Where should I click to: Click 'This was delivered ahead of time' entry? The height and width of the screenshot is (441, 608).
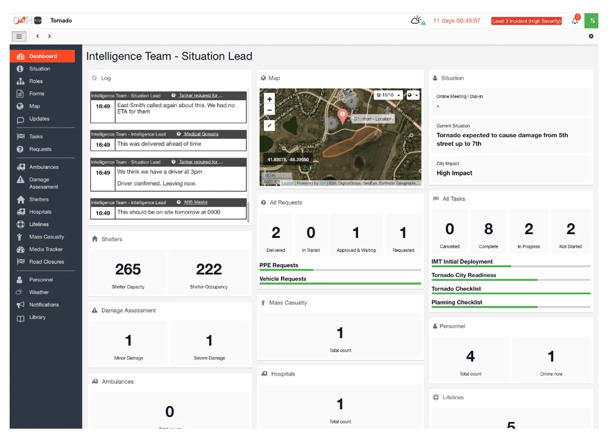(159, 144)
